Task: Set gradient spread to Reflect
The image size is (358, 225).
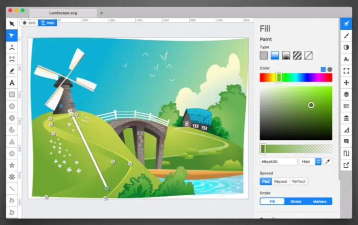Action: (298, 181)
